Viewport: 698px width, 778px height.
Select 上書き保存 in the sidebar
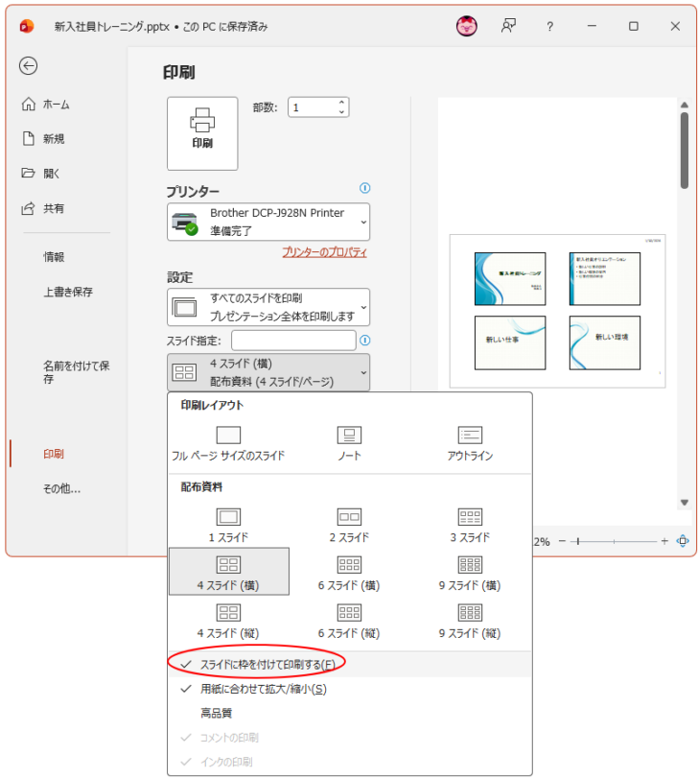click(x=68, y=292)
